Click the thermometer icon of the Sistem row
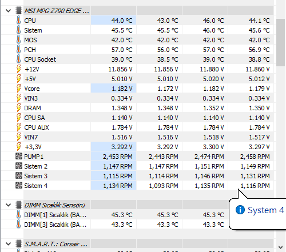The image size is (286, 252). (18, 30)
